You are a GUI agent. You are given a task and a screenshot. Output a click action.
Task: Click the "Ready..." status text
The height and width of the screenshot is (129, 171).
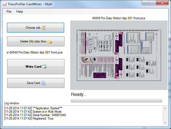(x=79, y=95)
